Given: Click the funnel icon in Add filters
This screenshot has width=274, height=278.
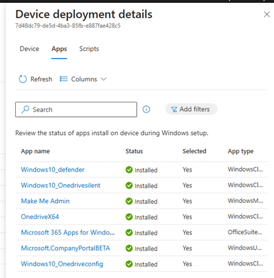Looking at the screenshot, I should (x=174, y=109).
